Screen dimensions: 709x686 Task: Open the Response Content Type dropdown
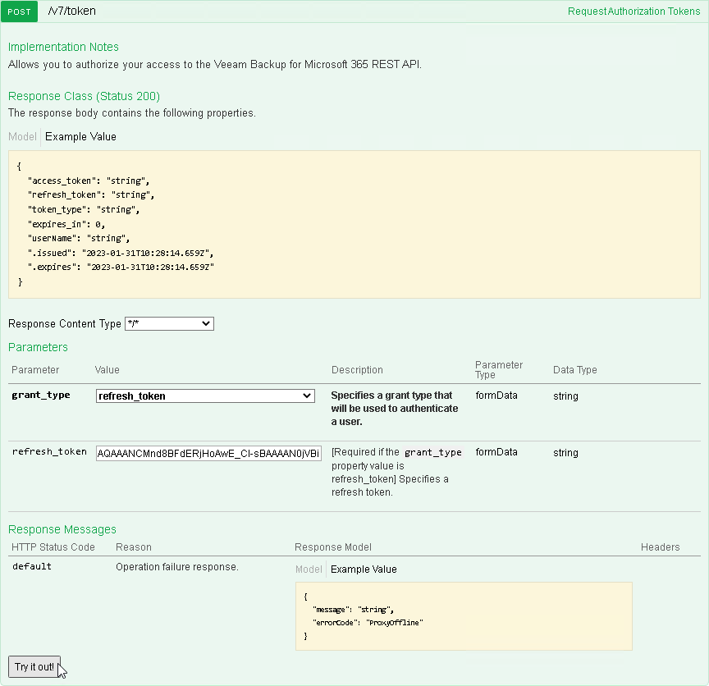(169, 324)
